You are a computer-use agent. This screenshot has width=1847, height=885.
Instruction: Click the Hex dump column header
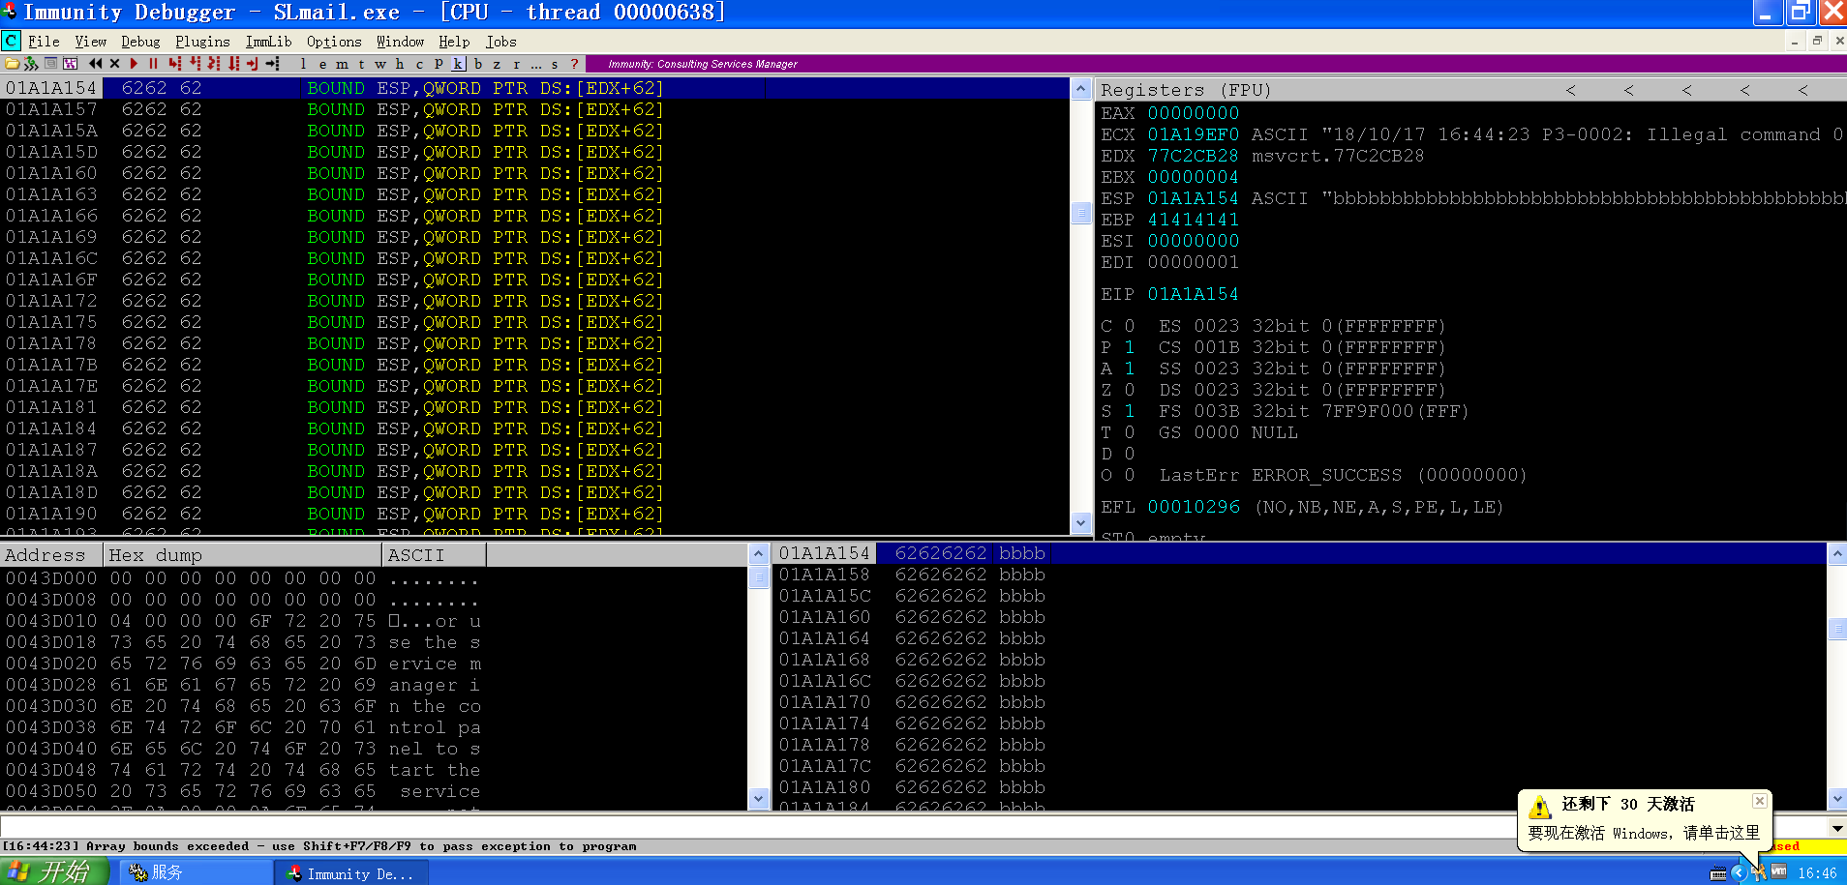(242, 555)
